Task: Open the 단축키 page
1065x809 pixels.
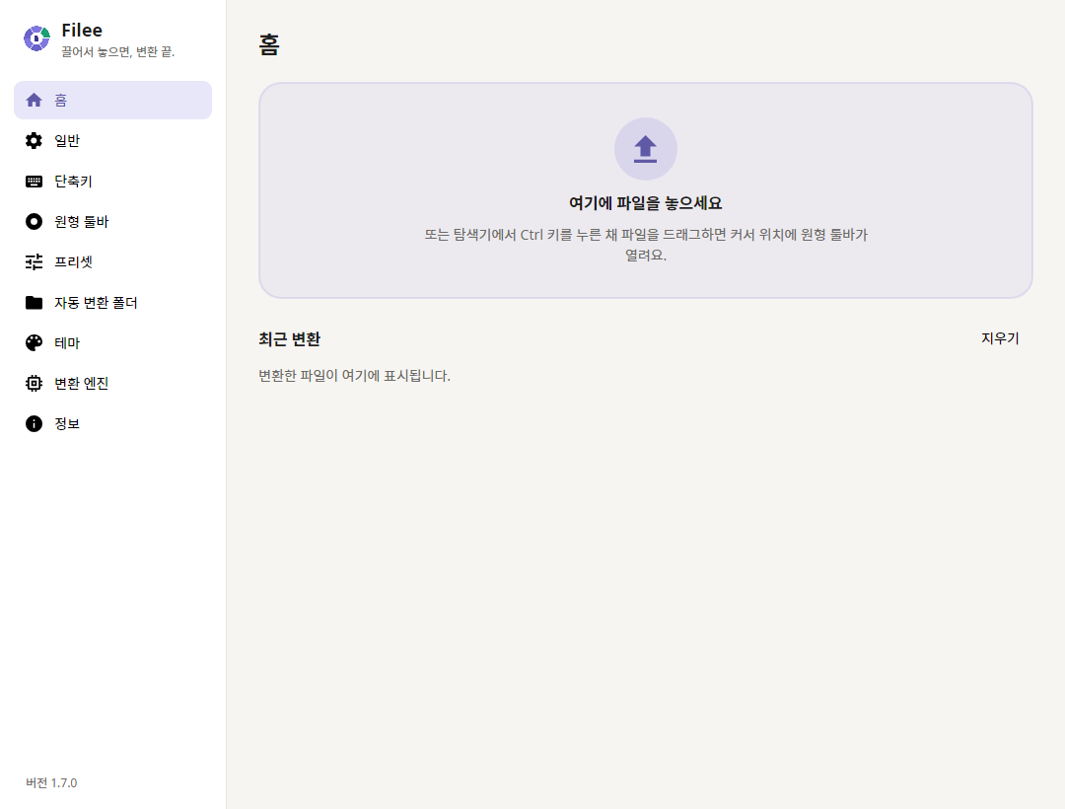Action: point(112,182)
